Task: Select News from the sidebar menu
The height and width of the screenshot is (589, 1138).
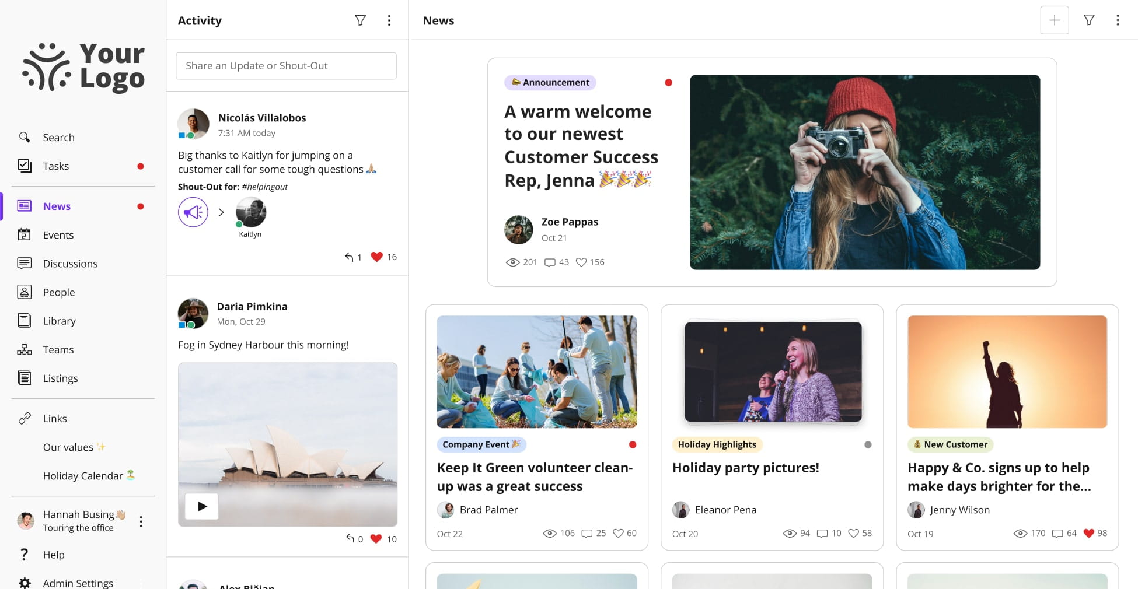Action: point(57,206)
